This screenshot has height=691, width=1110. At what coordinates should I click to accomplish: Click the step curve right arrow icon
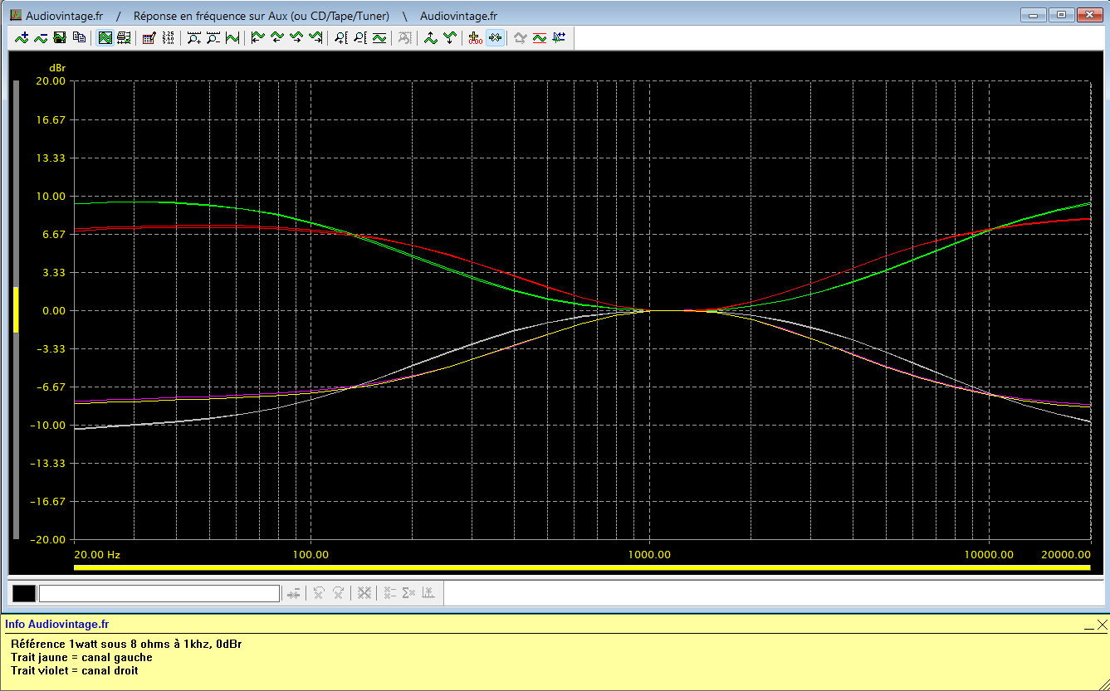pyautogui.click(x=296, y=37)
